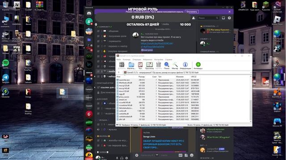
Task: Open the Настройки menu in WinRAR
Action: [x=159, y=60]
